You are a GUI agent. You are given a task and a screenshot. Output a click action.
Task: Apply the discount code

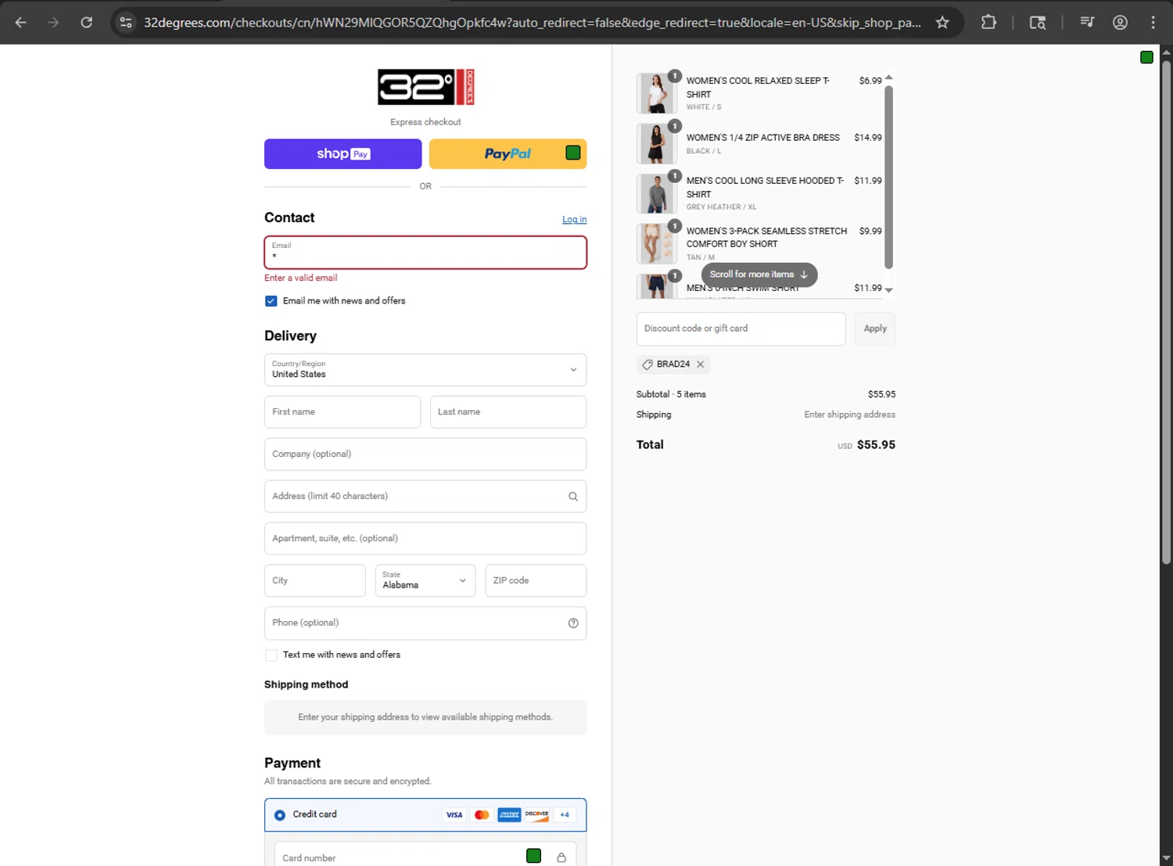(x=875, y=329)
